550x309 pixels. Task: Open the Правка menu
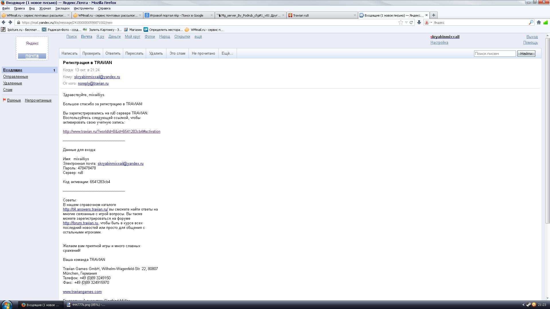pyautogui.click(x=19, y=8)
